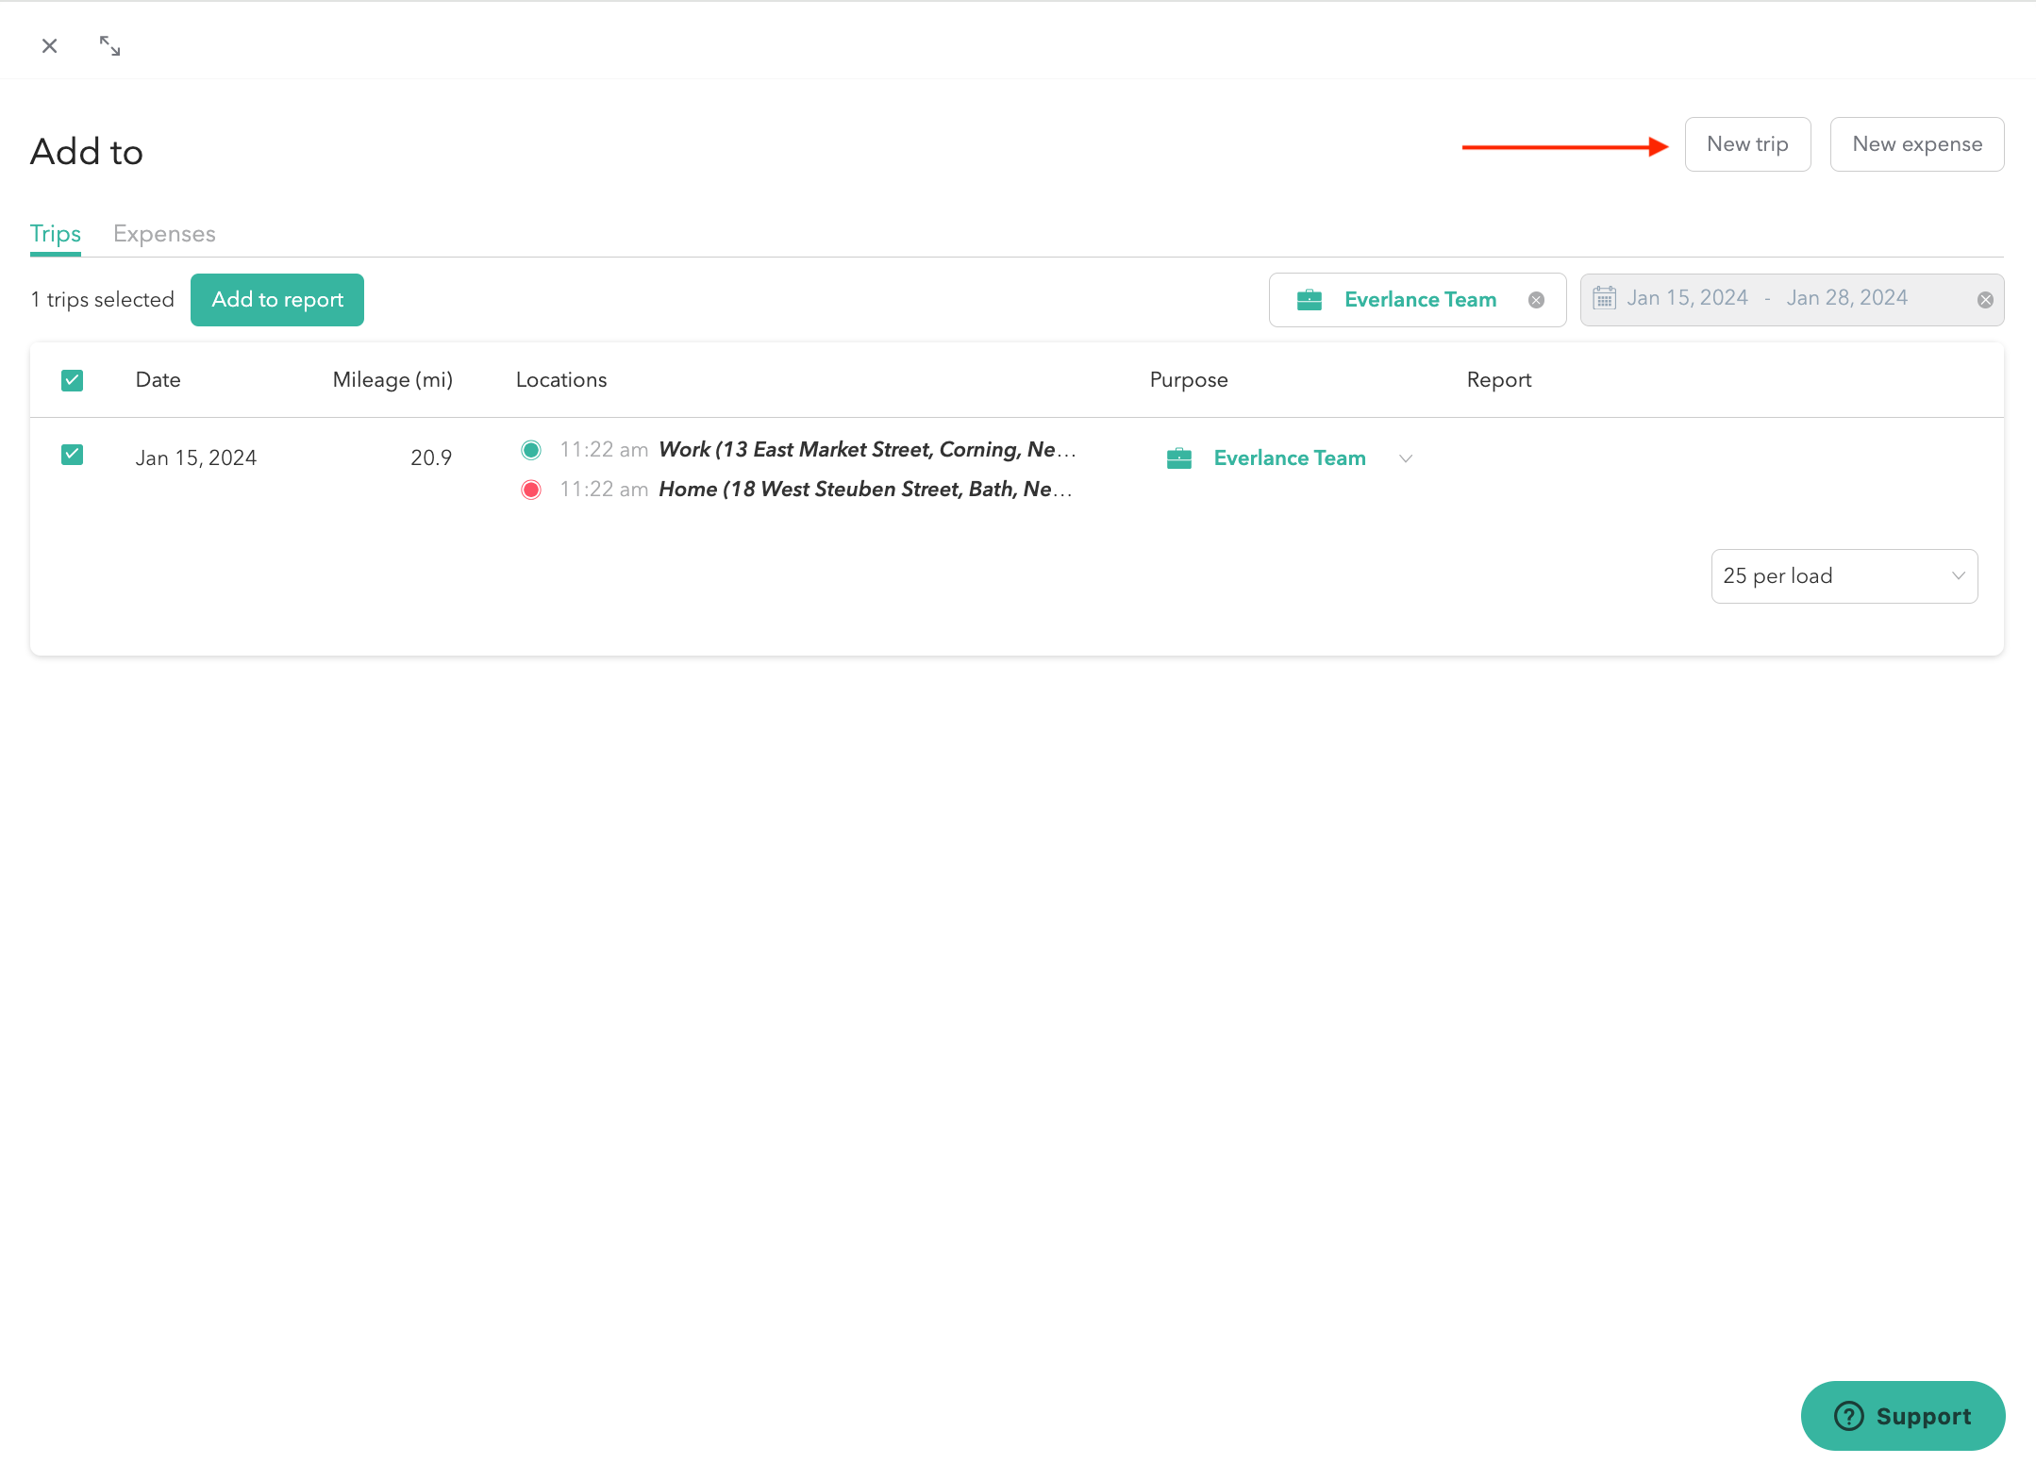Toggle the select-all trips checkbox
This screenshot has height=1464, width=2036.
click(72, 380)
